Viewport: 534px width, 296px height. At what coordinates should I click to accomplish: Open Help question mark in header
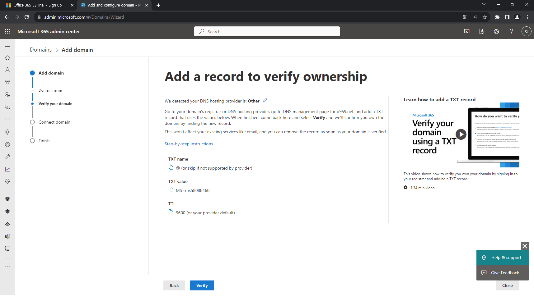511,31
